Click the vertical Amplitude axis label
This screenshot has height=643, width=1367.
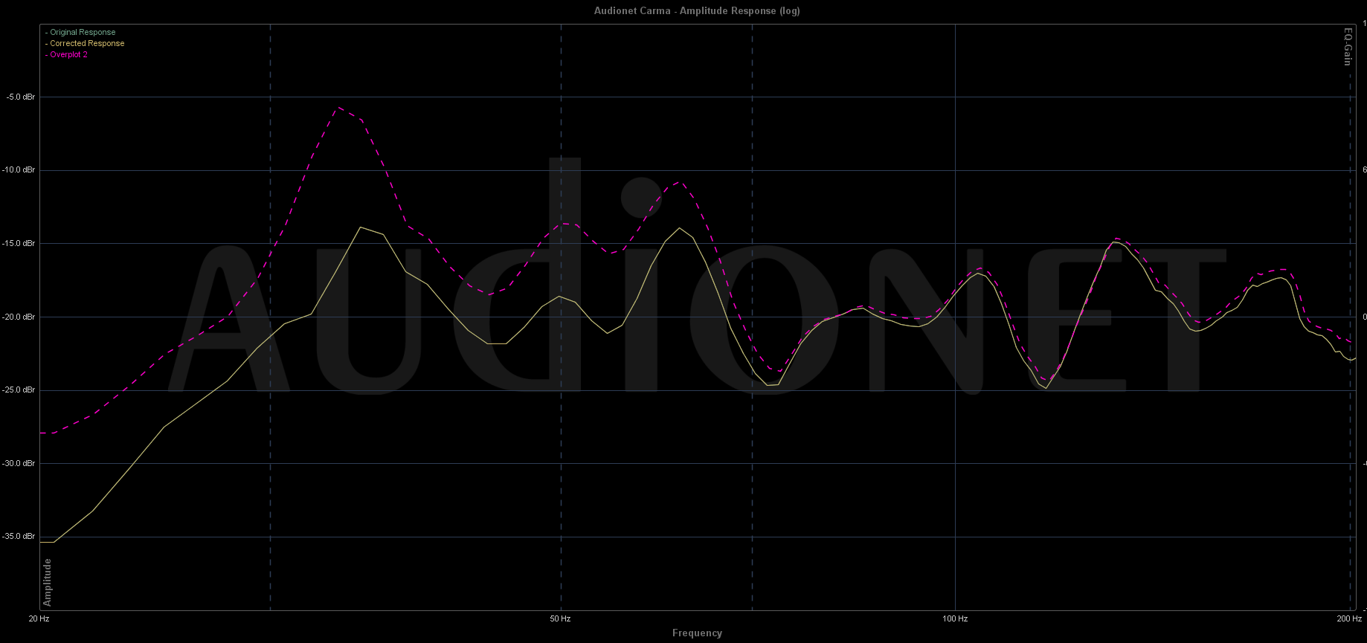(48, 582)
